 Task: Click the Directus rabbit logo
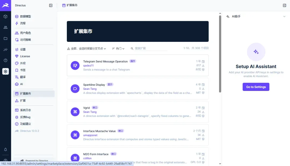[x=5, y=5]
